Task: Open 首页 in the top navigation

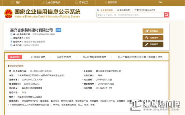Action: coord(18,2)
